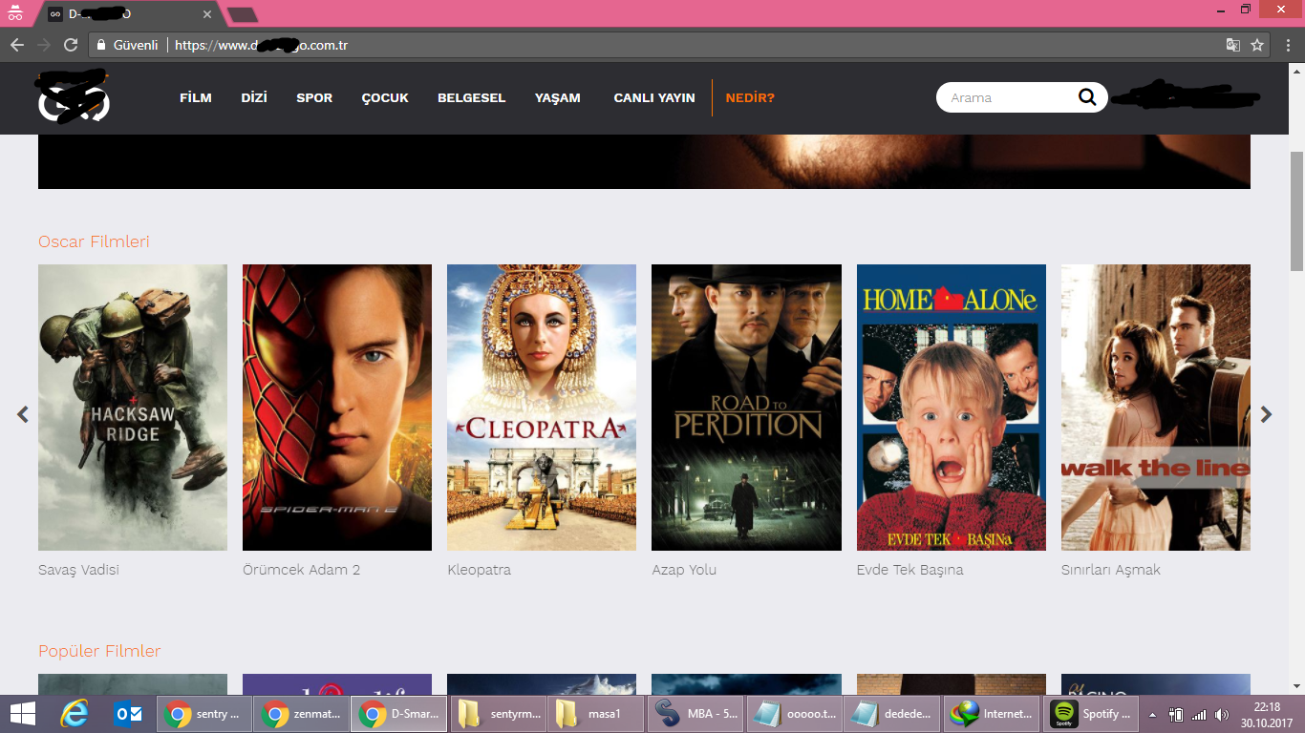Screen dimensions: 1305x733
Task: Switch to the MBA taskbar window
Action: click(x=695, y=713)
